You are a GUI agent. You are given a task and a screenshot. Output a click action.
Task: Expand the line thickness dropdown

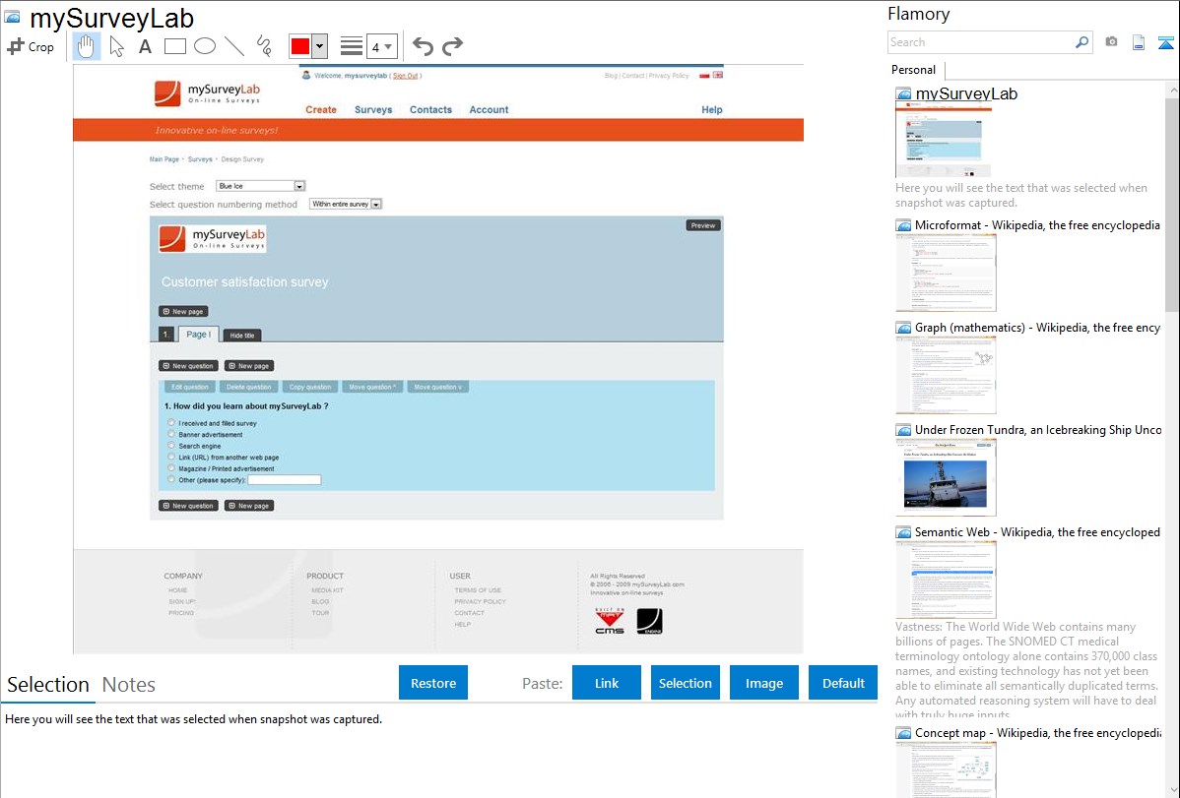coord(388,46)
